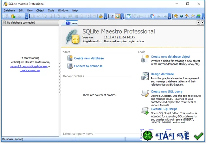The height and width of the screenshot is (143, 206).
Task: Open the tab list dropdown arrow
Action: coord(198,22)
